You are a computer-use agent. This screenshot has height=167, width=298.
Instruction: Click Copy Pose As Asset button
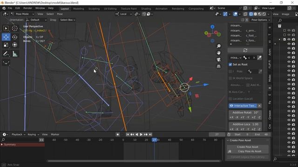pos(248,151)
